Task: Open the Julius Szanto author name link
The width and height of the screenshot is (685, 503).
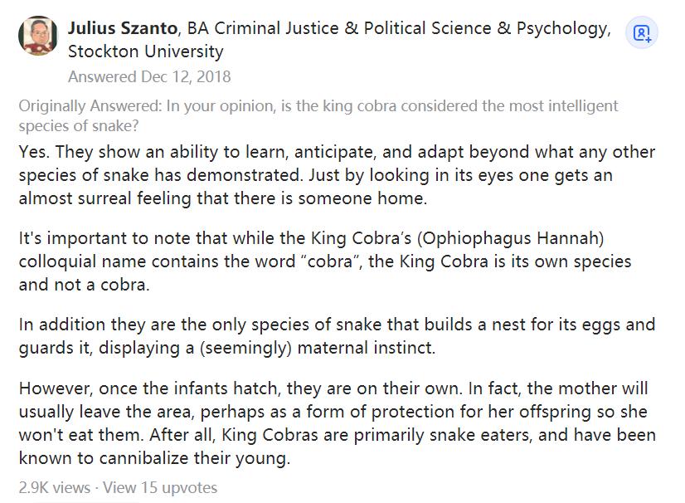Action: 123,28
